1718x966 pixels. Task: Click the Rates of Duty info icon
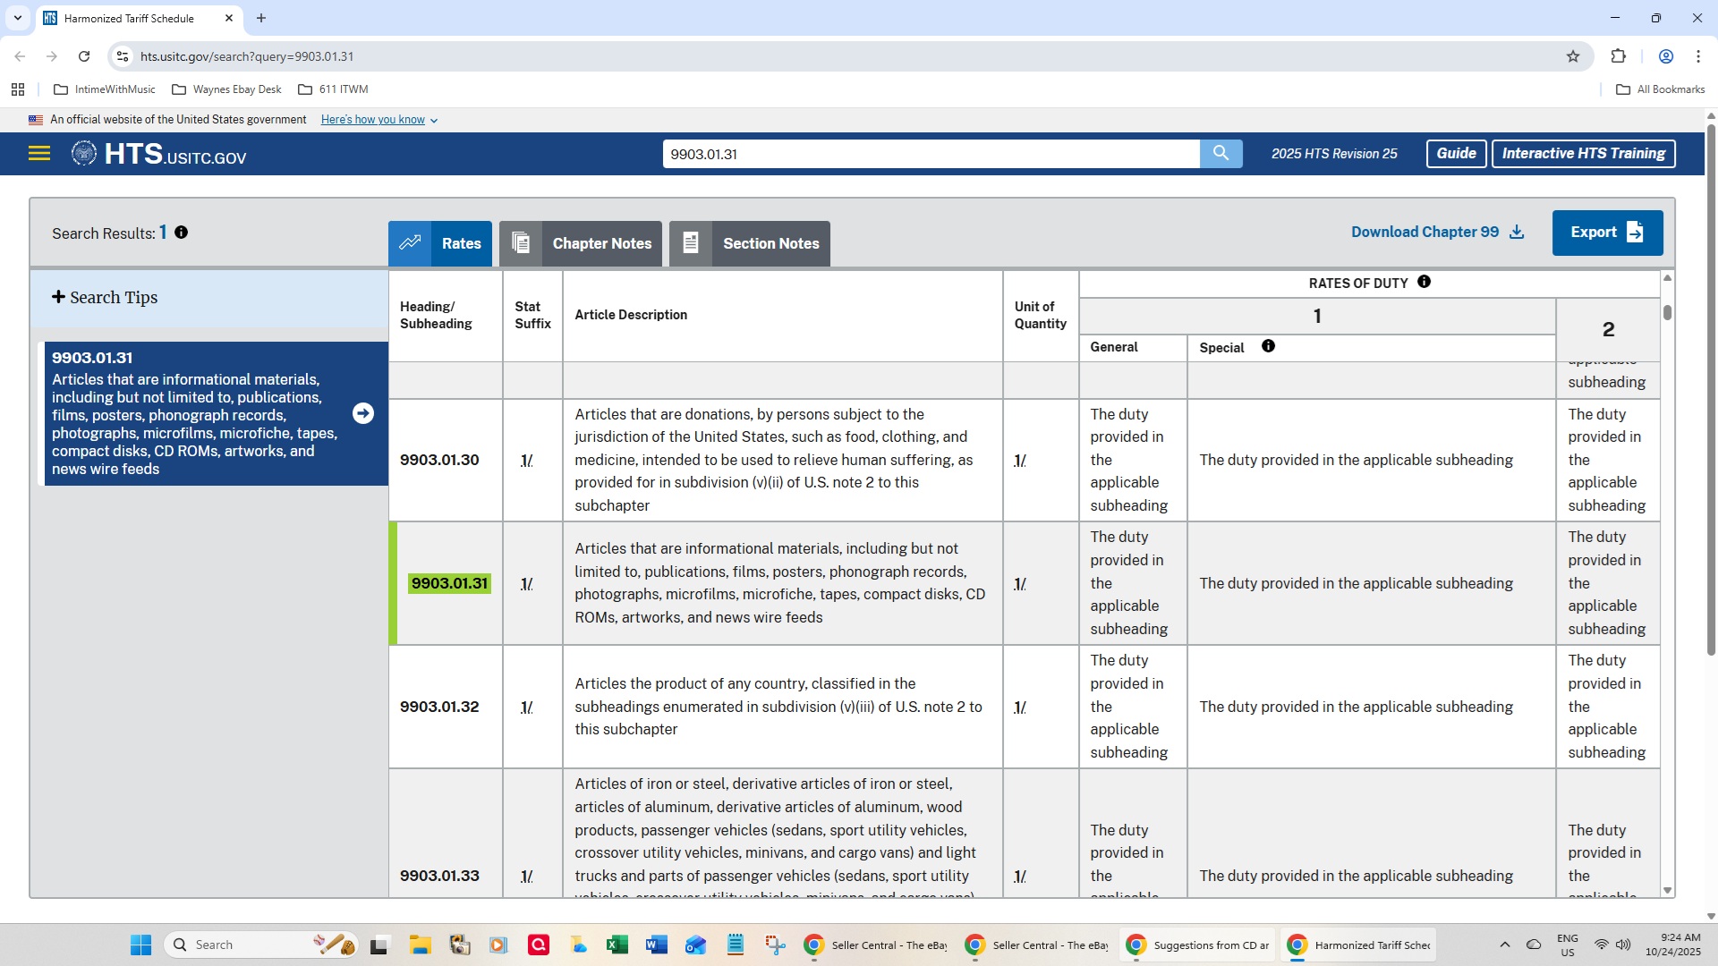tap(1424, 283)
